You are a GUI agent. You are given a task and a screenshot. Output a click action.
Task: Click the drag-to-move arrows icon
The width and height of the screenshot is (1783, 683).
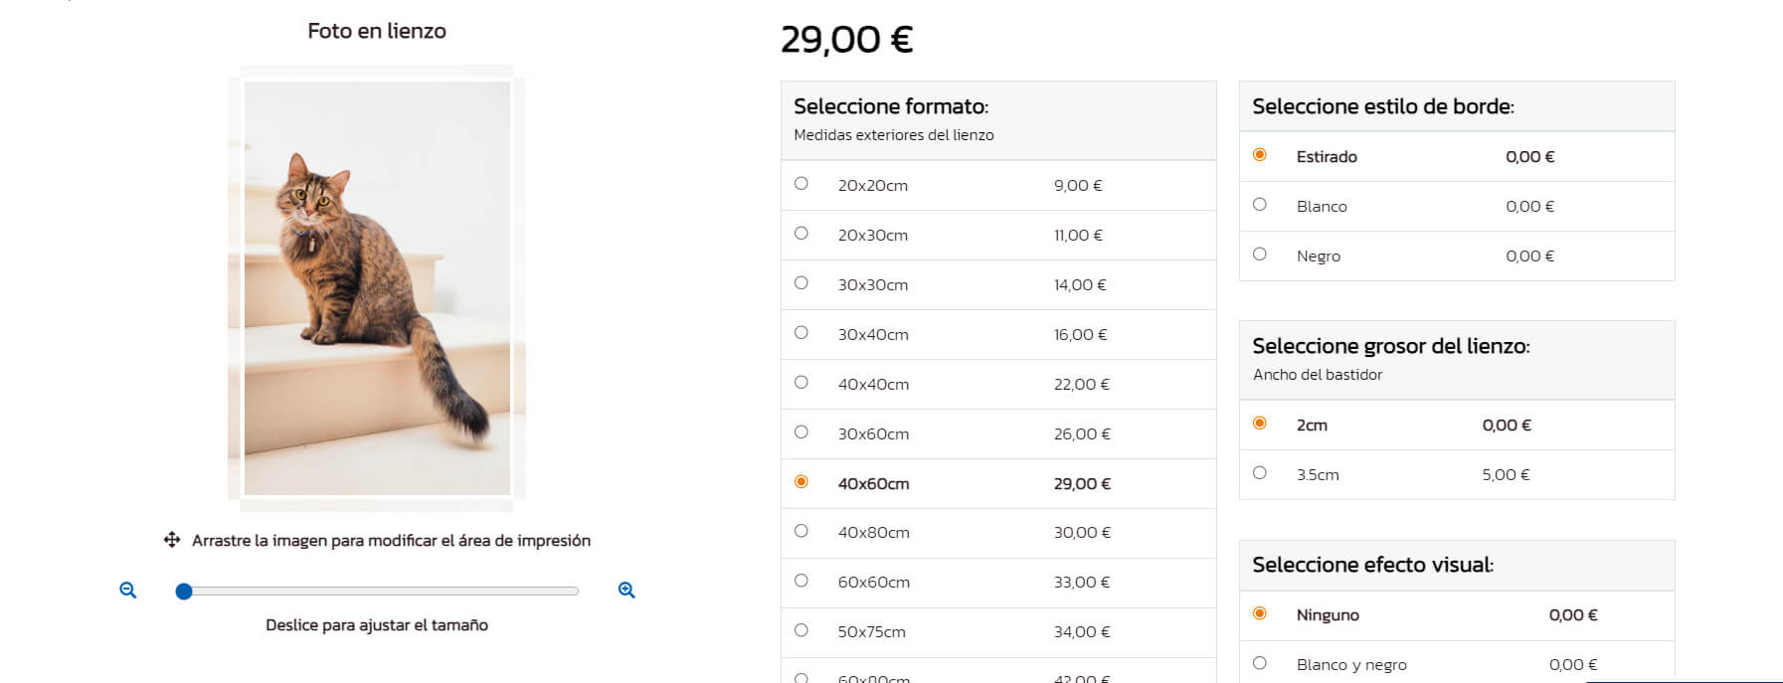point(172,540)
